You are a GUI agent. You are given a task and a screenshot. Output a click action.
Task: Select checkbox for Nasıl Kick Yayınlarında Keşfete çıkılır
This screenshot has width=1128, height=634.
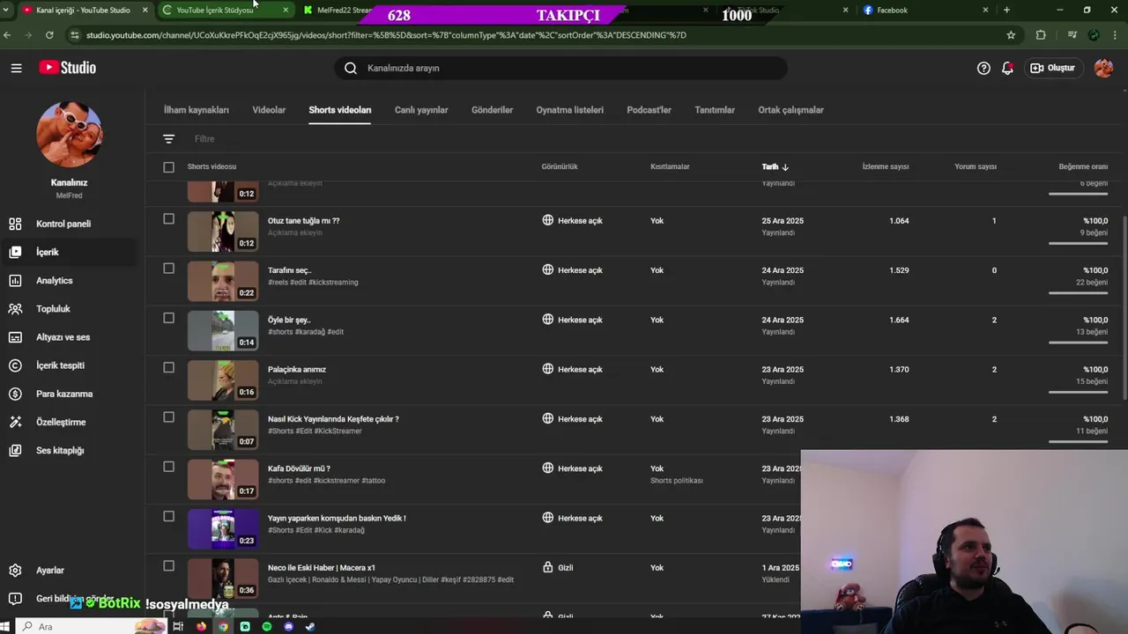[x=168, y=417]
